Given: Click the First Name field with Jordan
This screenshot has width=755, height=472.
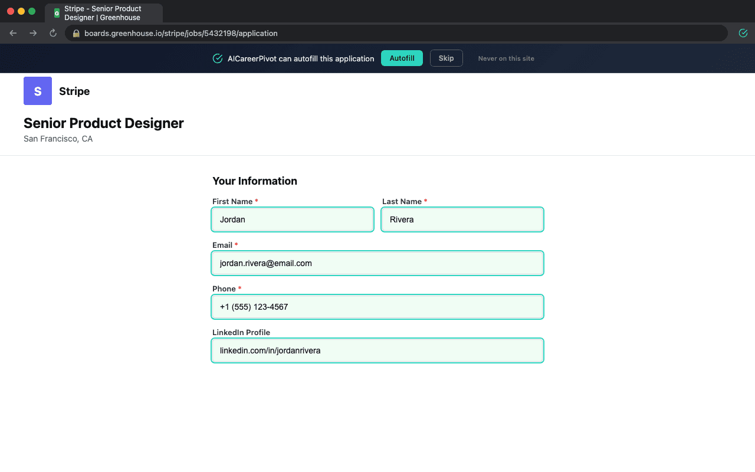Looking at the screenshot, I should coord(293,219).
